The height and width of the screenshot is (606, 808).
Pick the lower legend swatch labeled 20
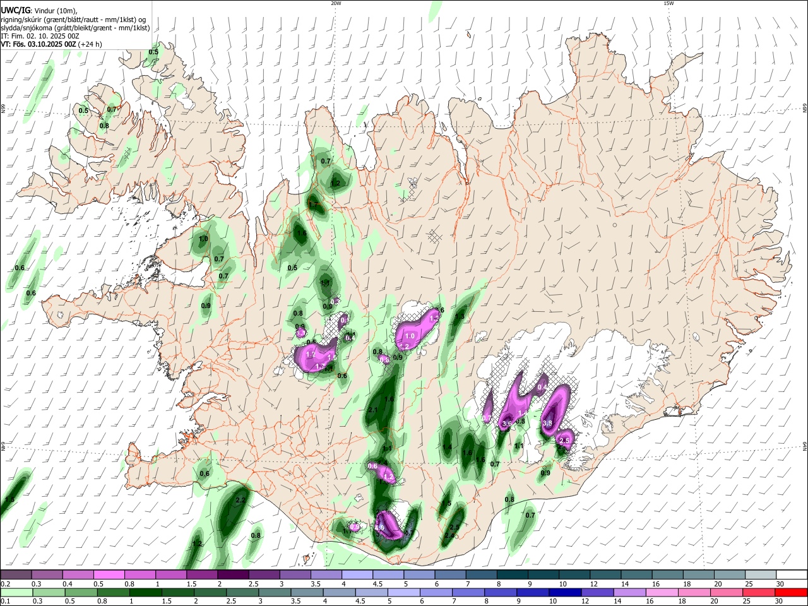[727, 592]
